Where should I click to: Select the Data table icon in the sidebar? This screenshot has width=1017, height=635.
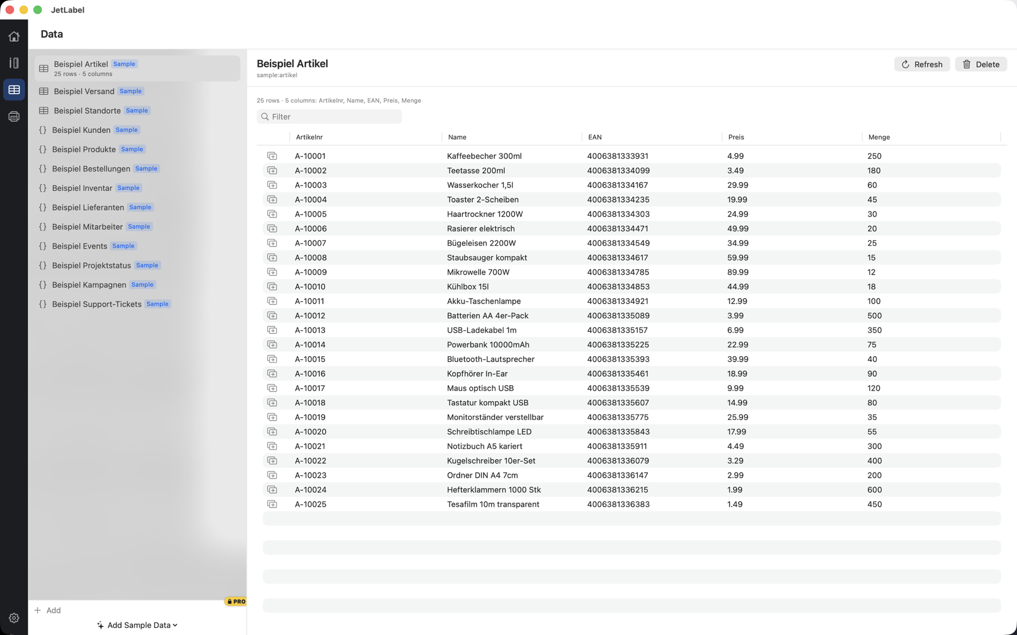pos(14,90)
